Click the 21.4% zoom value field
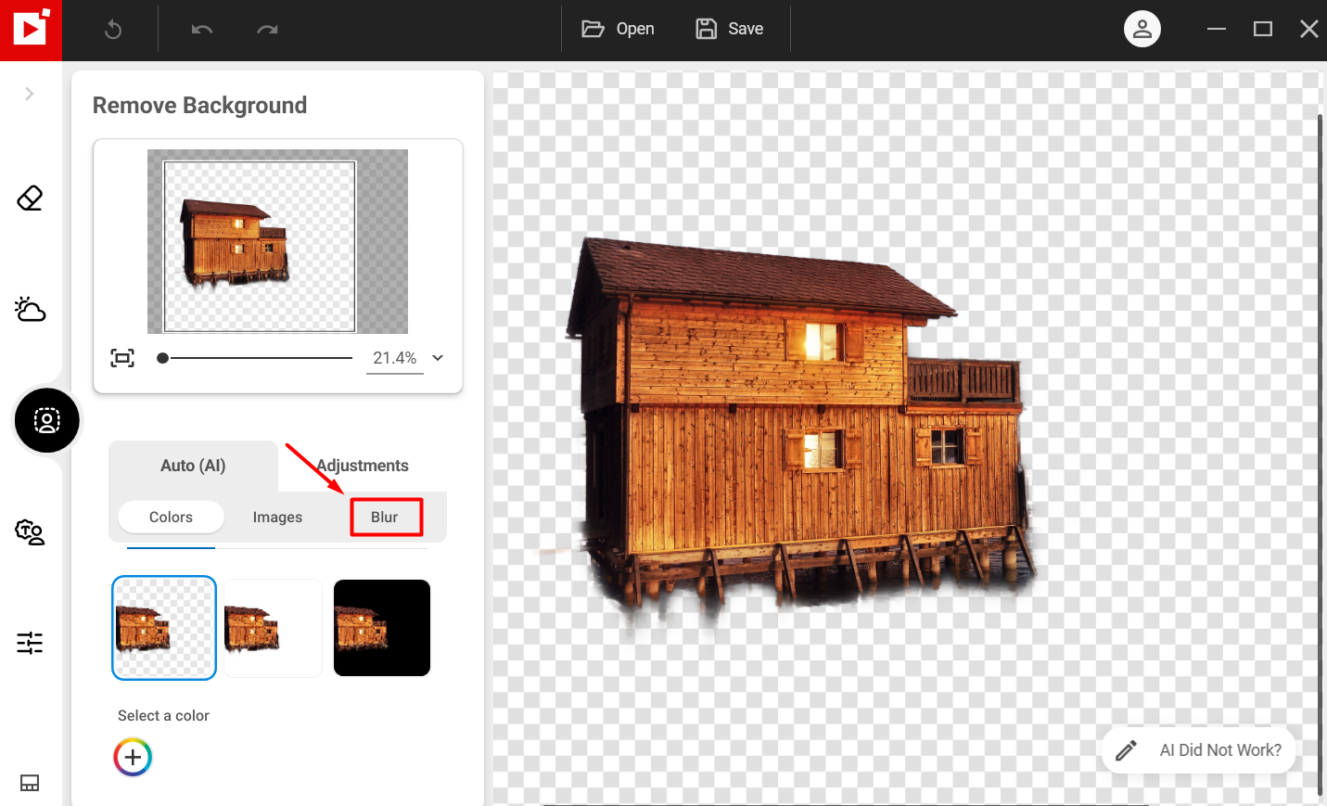Image resolution: width=1327 pixels, height=806 pixels. (x=395, y=358)
